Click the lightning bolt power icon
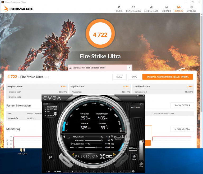 tap(64, 136)
